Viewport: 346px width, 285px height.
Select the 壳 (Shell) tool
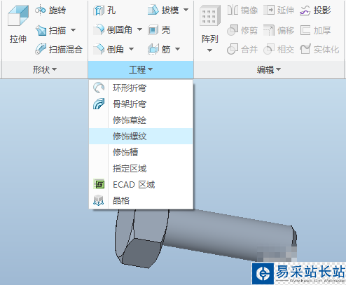[x=159, y=30]
